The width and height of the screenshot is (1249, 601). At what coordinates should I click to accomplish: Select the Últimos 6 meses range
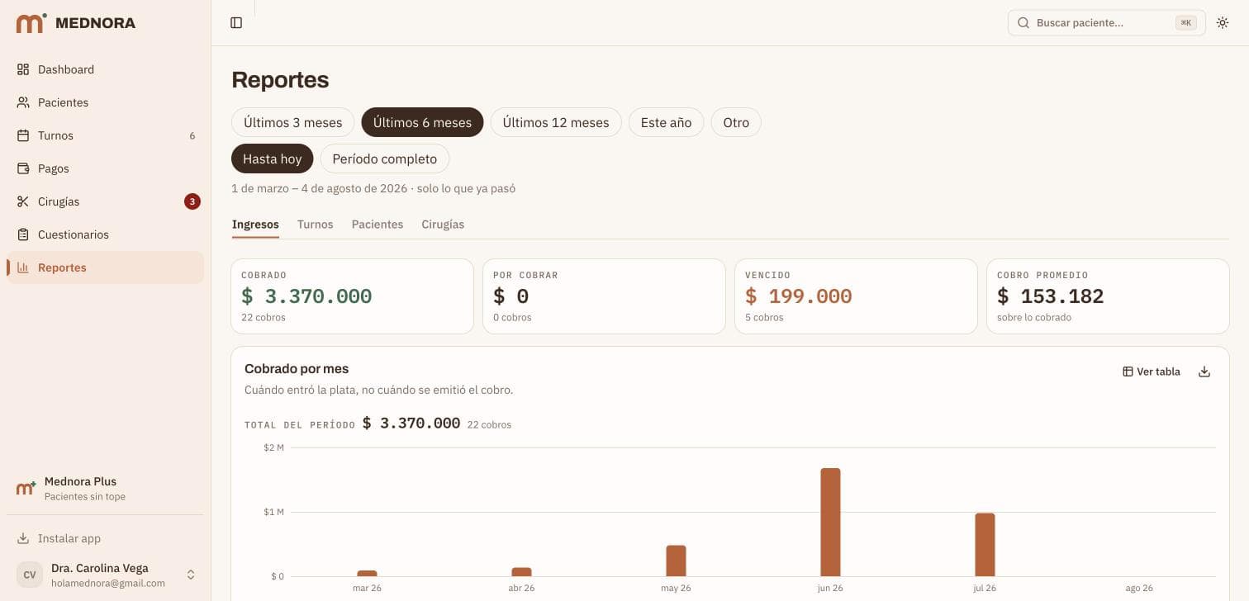pos(422,122)
